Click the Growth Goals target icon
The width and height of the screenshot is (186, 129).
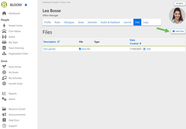click(x=4, y=83)
